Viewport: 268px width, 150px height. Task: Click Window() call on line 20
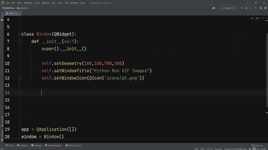(x=54, y=137)
